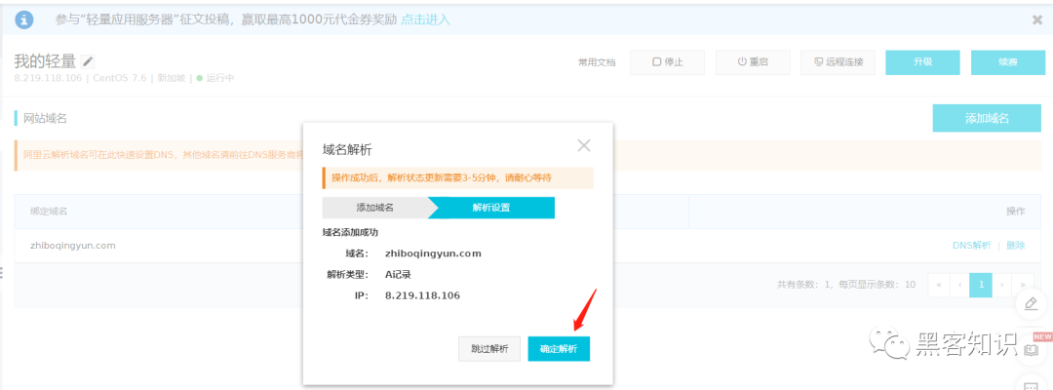1053x390 pixels.
Task: Click the 添加域名 button
Action: [987, 118]
